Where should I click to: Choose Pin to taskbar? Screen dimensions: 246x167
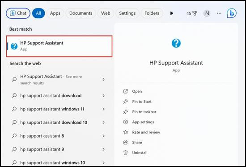point(144,112)
